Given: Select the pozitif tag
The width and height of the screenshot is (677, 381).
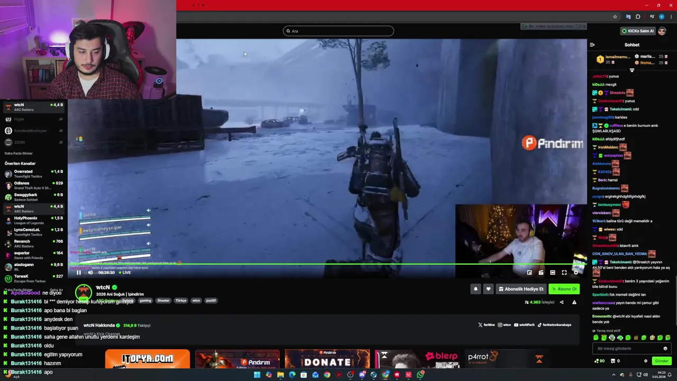Looking at the screenshot, I should 211,301.
